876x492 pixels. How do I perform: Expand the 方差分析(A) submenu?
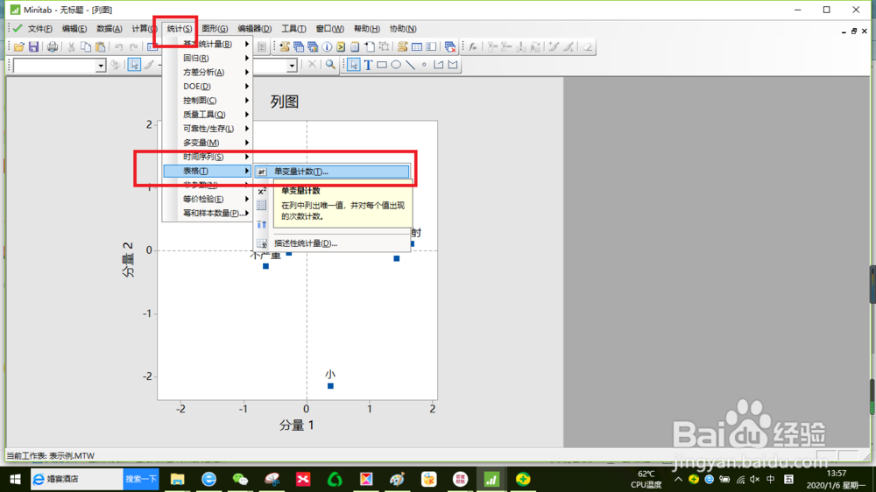pos(208,72)
